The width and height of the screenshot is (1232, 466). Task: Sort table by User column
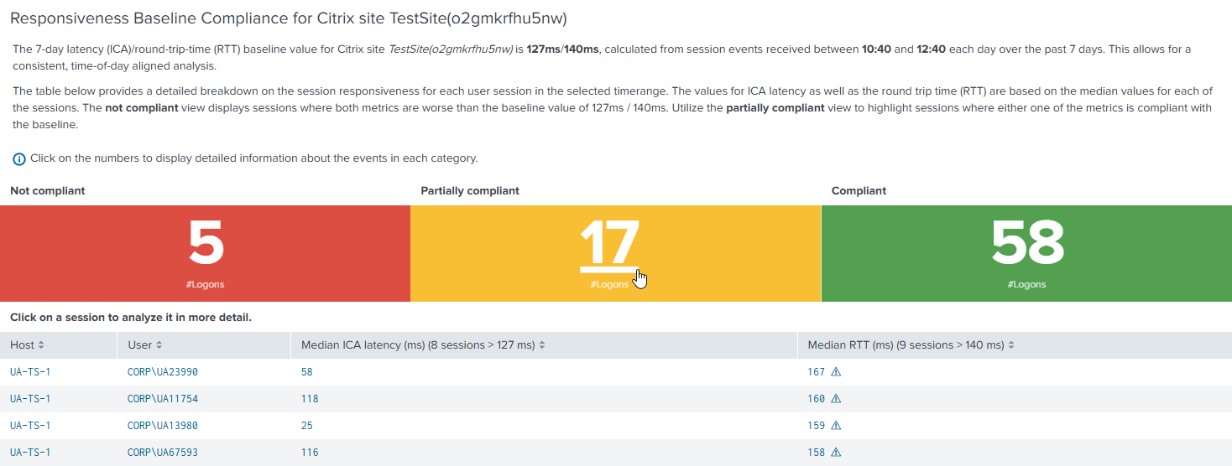145,345
